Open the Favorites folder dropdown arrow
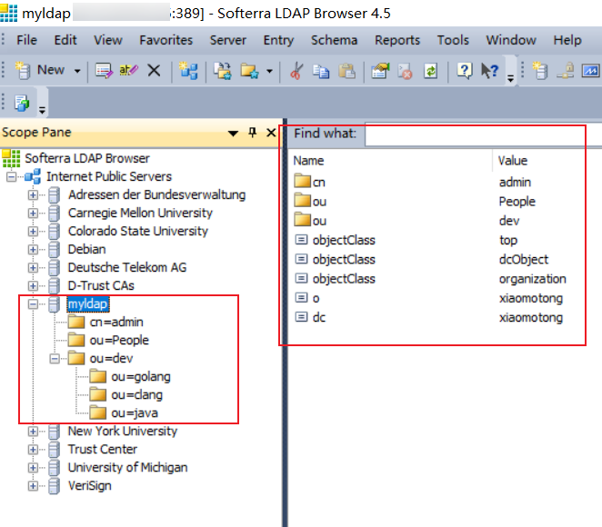Screen dimensions: 602x527 [269, 71]
